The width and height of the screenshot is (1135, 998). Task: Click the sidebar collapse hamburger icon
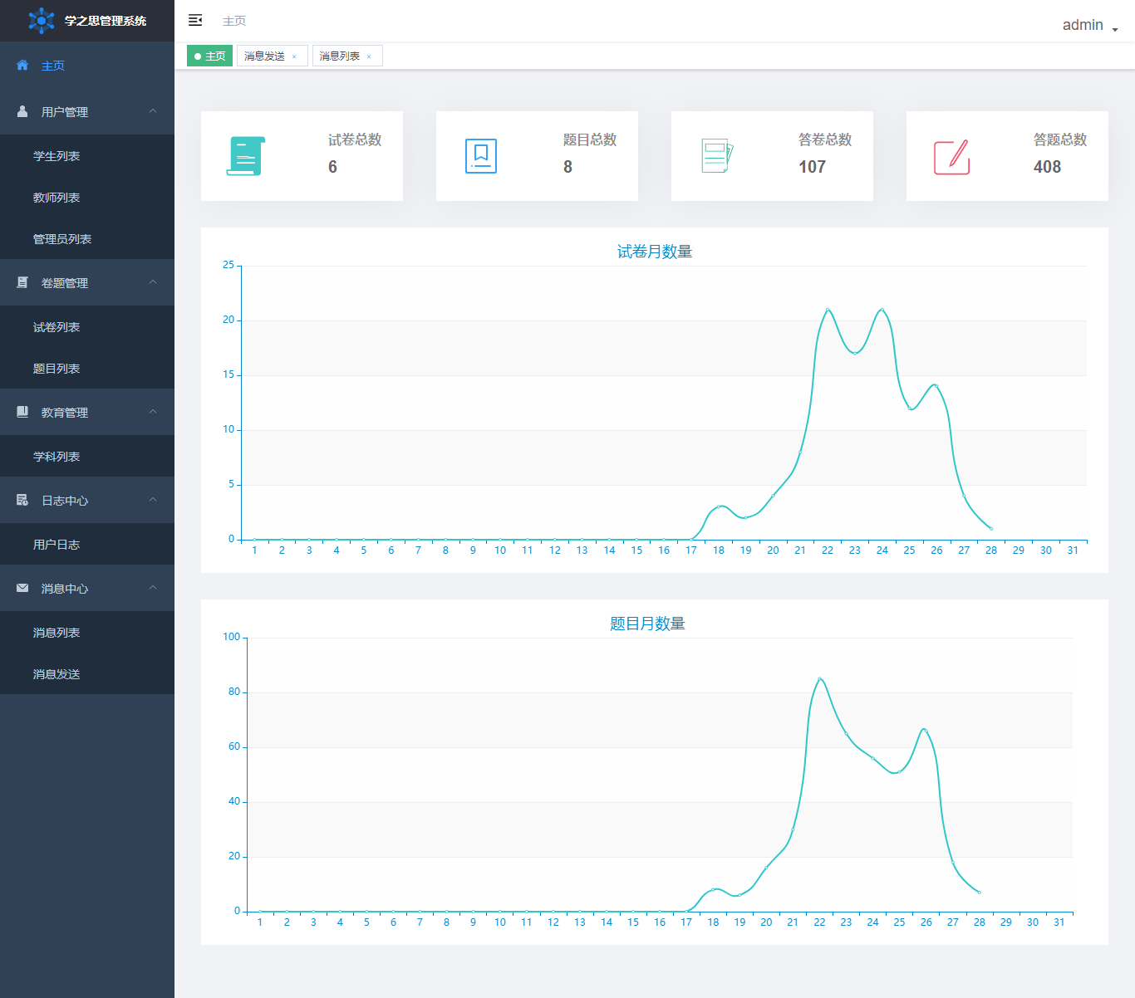point(195,20)
